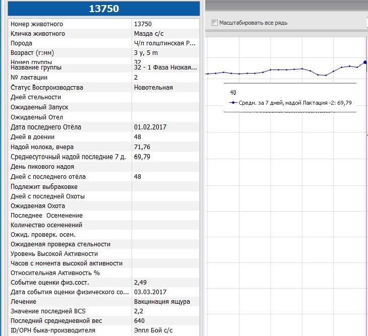
Task: Click the 'Дней стельности' row label
Action: [x=36, y=97]
